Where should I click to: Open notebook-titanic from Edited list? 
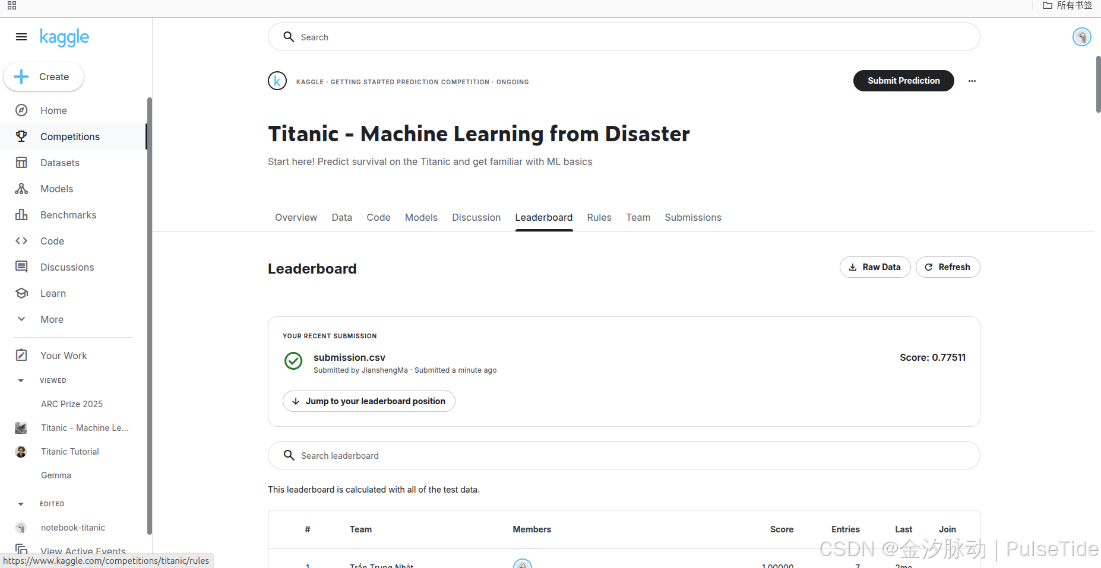tap(73, 528)
